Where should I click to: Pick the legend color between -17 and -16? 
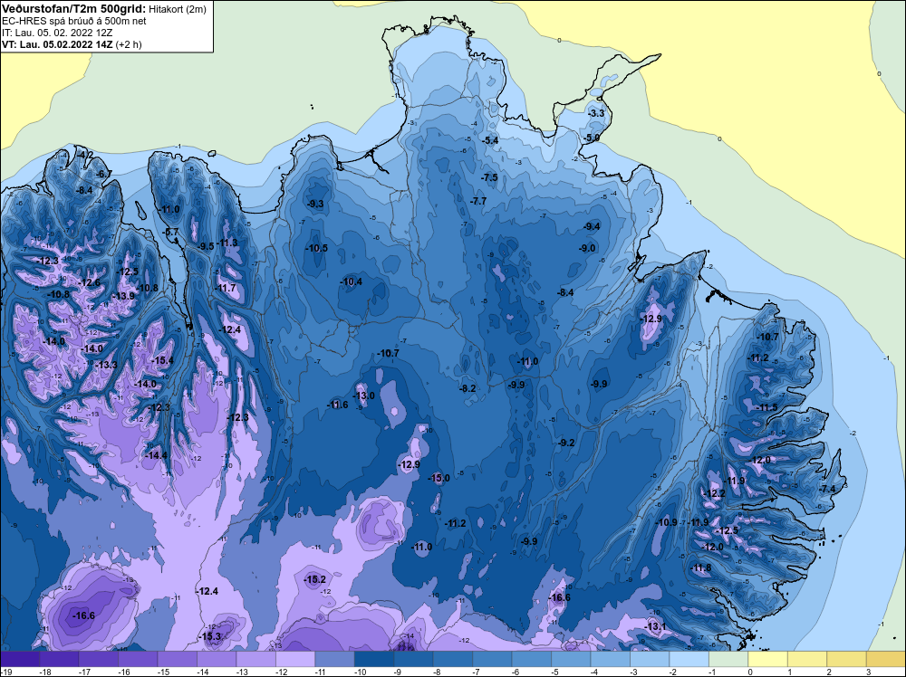(98, 659)
